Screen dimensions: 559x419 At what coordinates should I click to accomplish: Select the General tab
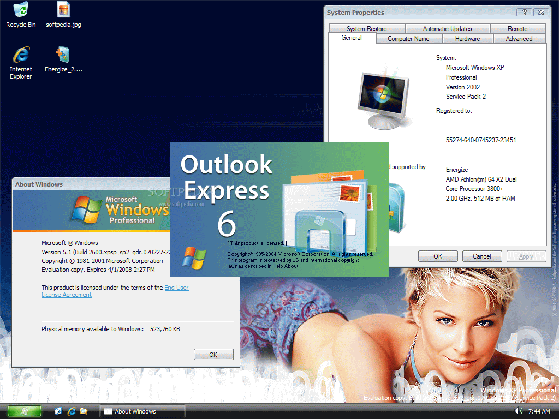tap(352, 38)
